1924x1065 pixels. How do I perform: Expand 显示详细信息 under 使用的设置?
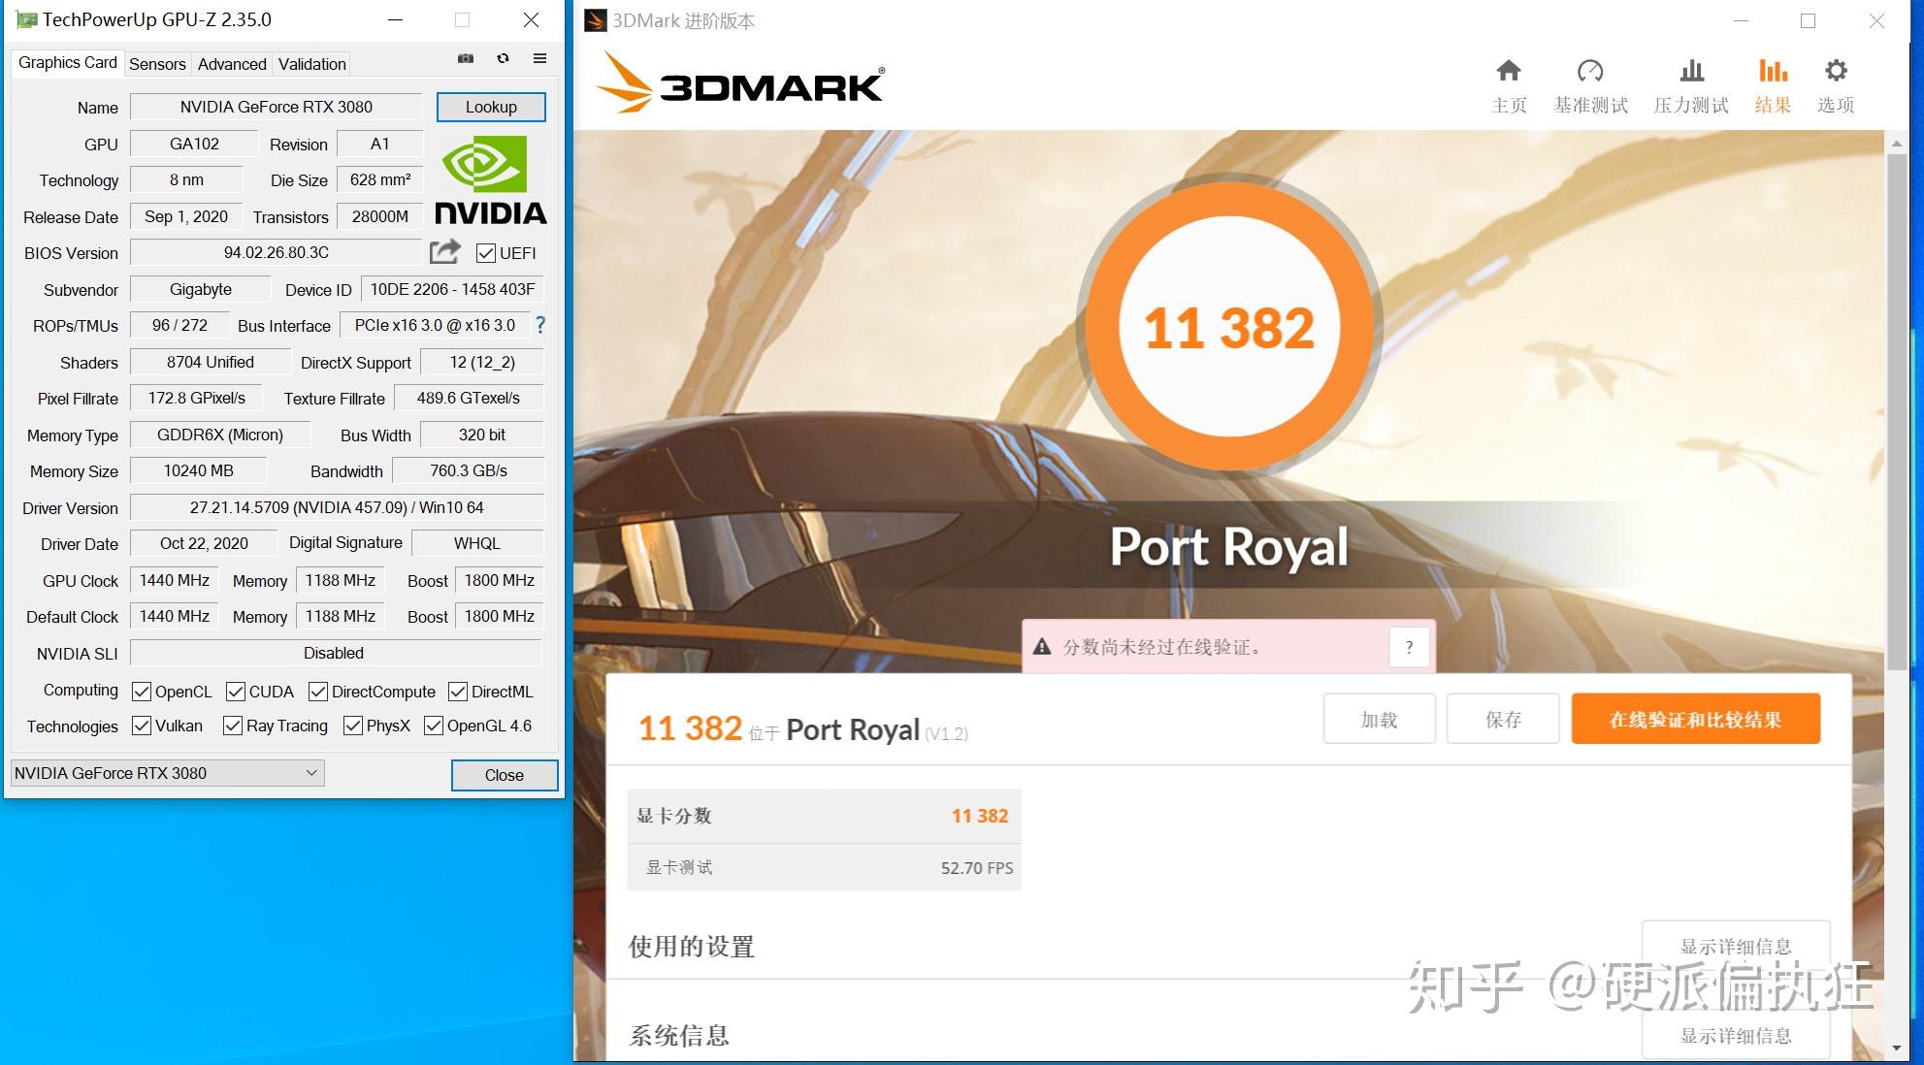[1736, 946]
